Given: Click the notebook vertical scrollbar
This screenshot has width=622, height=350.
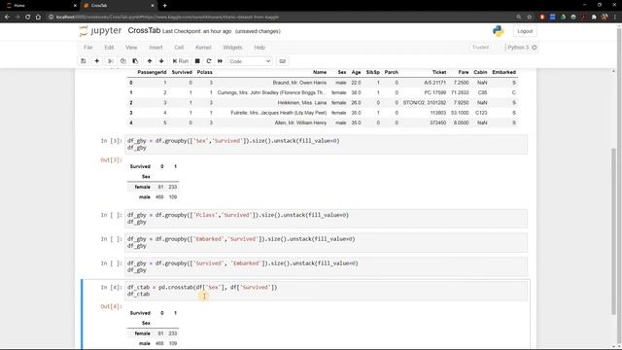Looking at the screenshot, I should click(613, 230).
